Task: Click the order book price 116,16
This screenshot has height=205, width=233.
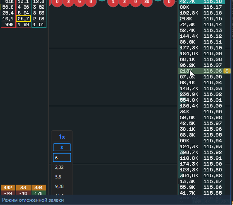Action: point(213,13)
